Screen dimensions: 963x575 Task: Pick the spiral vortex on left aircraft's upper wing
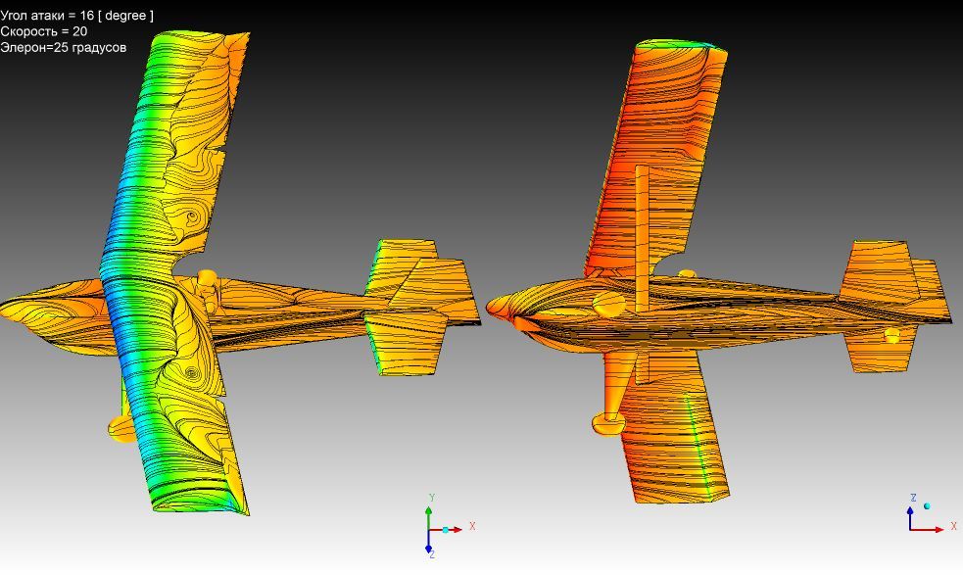[x=190, y=216]
